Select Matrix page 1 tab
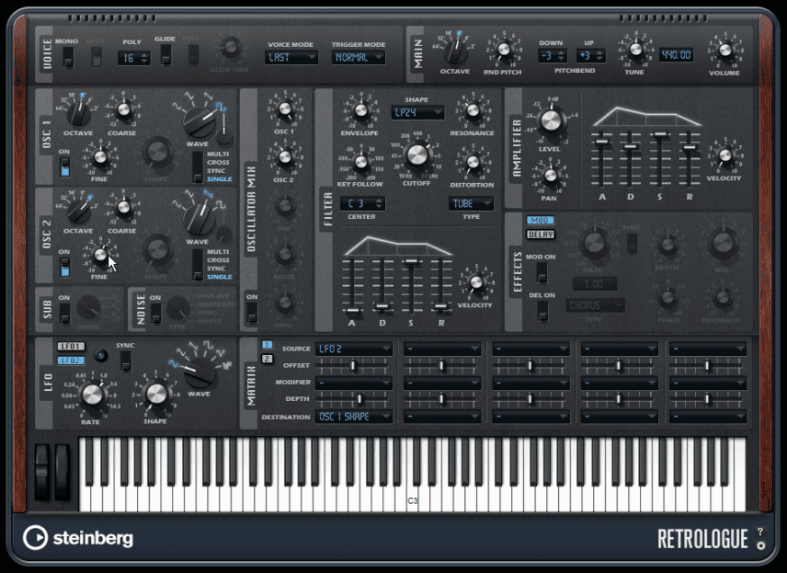This screenshot has width=787, height=573. pyautogui.click(x=267, y=345)
